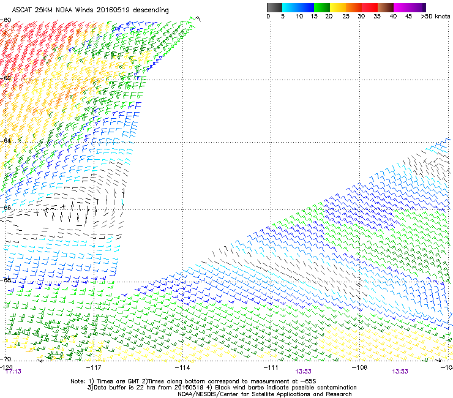453x398 pixels.
Task: Click the "35" legend scale label
Action: [377, 17]
